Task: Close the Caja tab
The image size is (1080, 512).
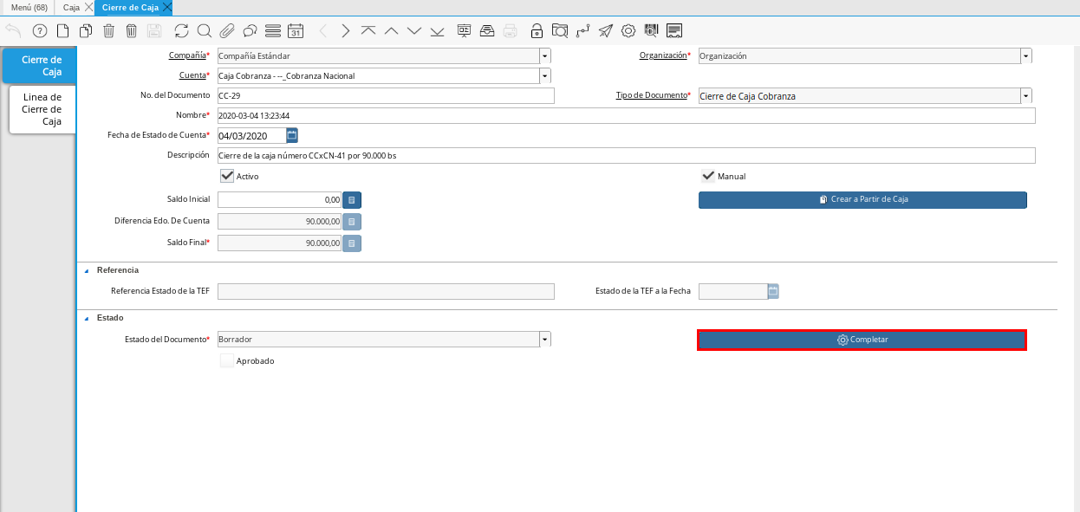Action: pos(88,7)
